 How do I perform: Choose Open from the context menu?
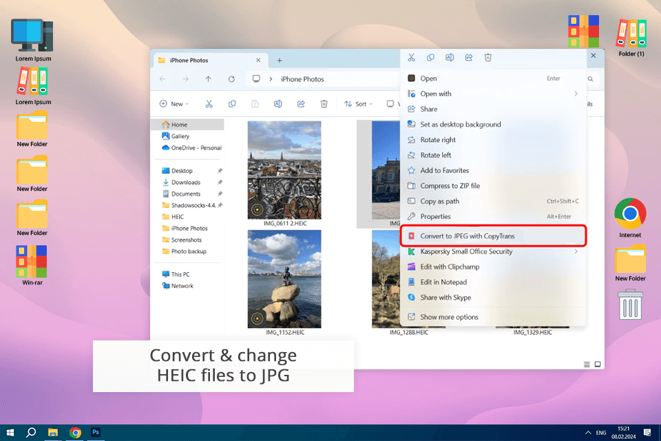493,79
